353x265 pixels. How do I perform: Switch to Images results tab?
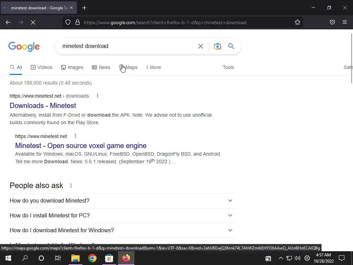[x=72, y=67]
